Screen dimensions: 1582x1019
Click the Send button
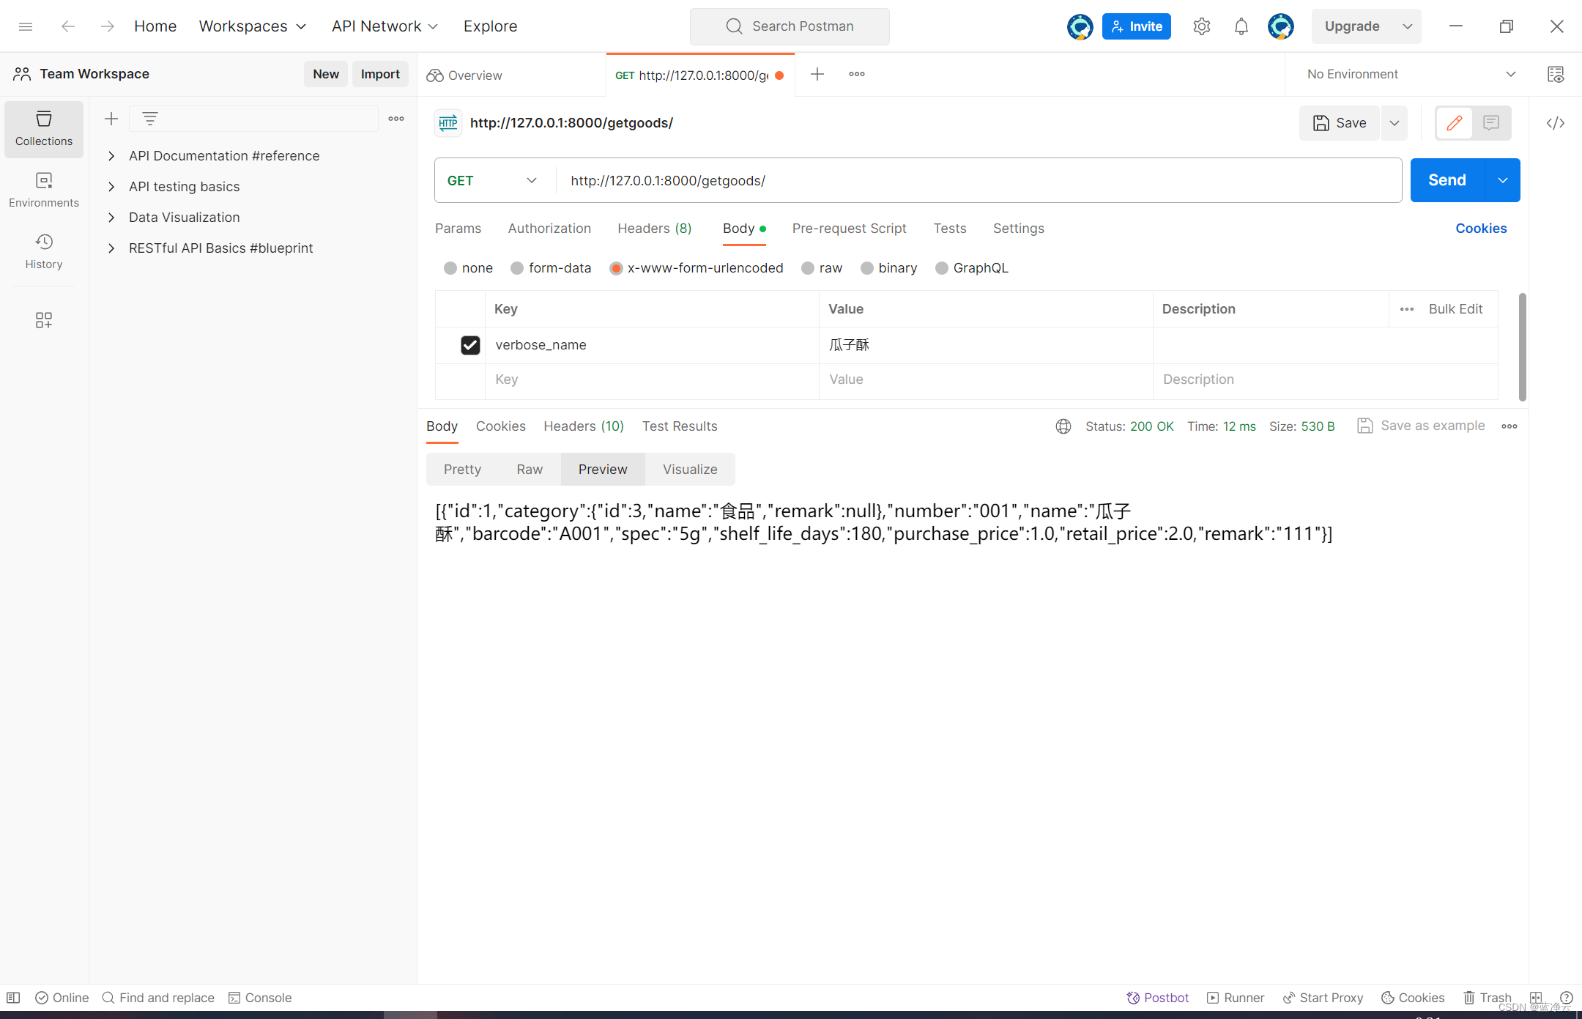coord(1447,180)
